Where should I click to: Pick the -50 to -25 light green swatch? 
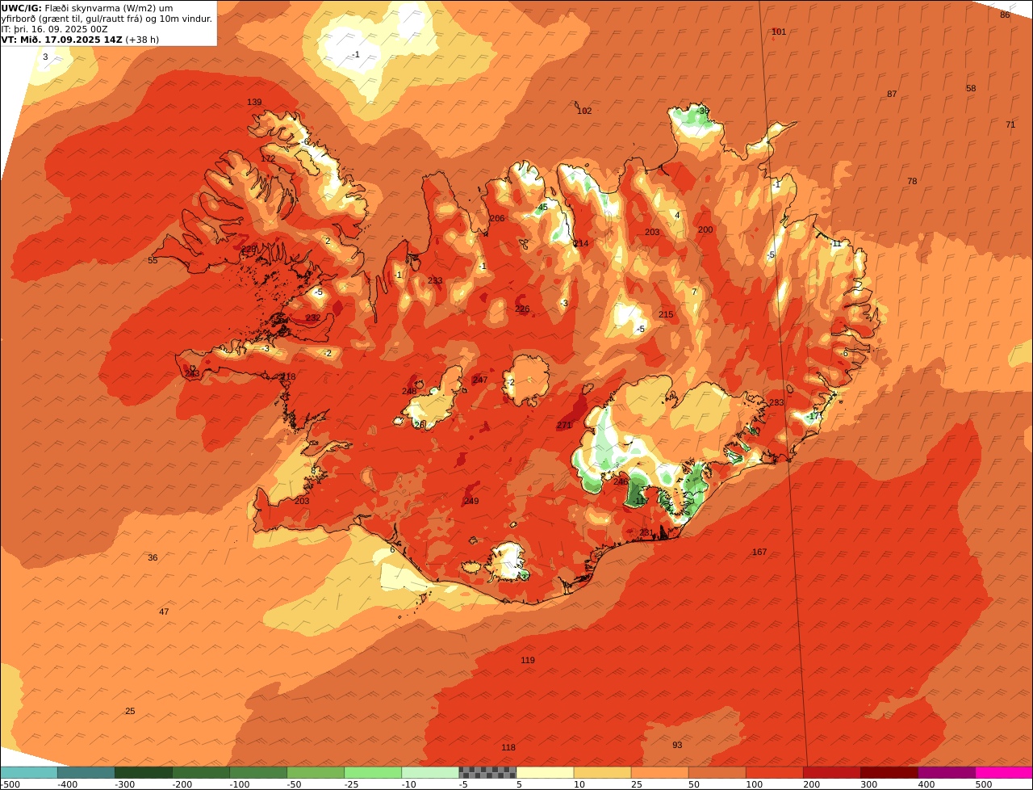[316, 773]
